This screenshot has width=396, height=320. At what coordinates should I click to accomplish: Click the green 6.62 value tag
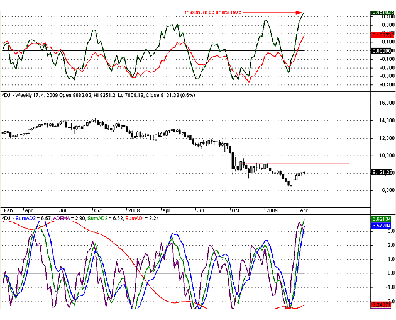click(x=382, y=219)
